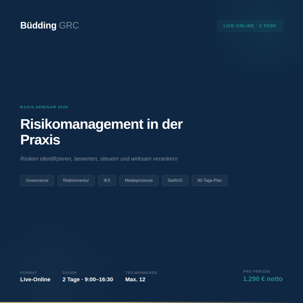Click the PRO PERSON label
The width and height of the screenshot is (303, 303).
coord(257,271)
